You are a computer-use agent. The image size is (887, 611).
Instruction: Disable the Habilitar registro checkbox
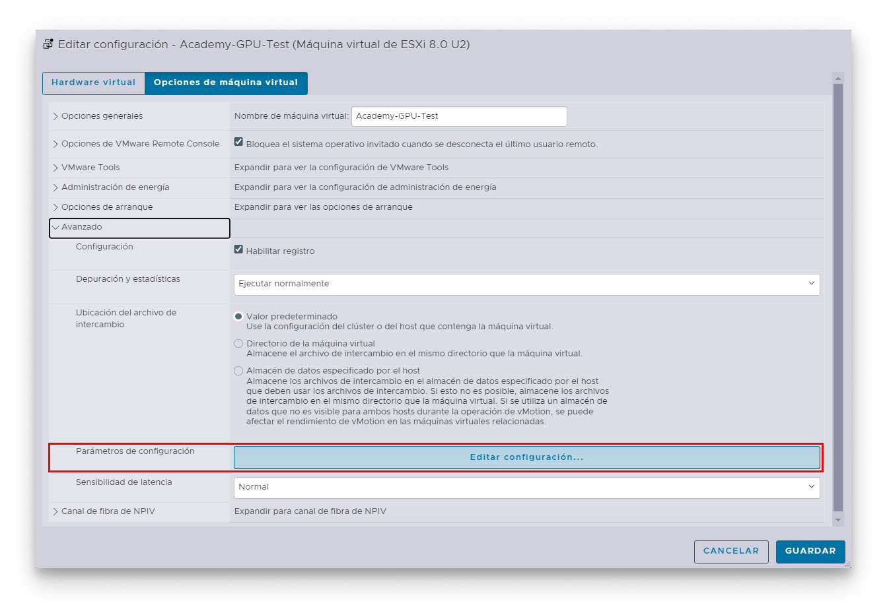pos(238,249)
